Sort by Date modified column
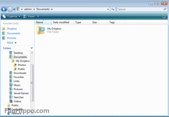Screen dimensions: 169x117 pos(63,22)
